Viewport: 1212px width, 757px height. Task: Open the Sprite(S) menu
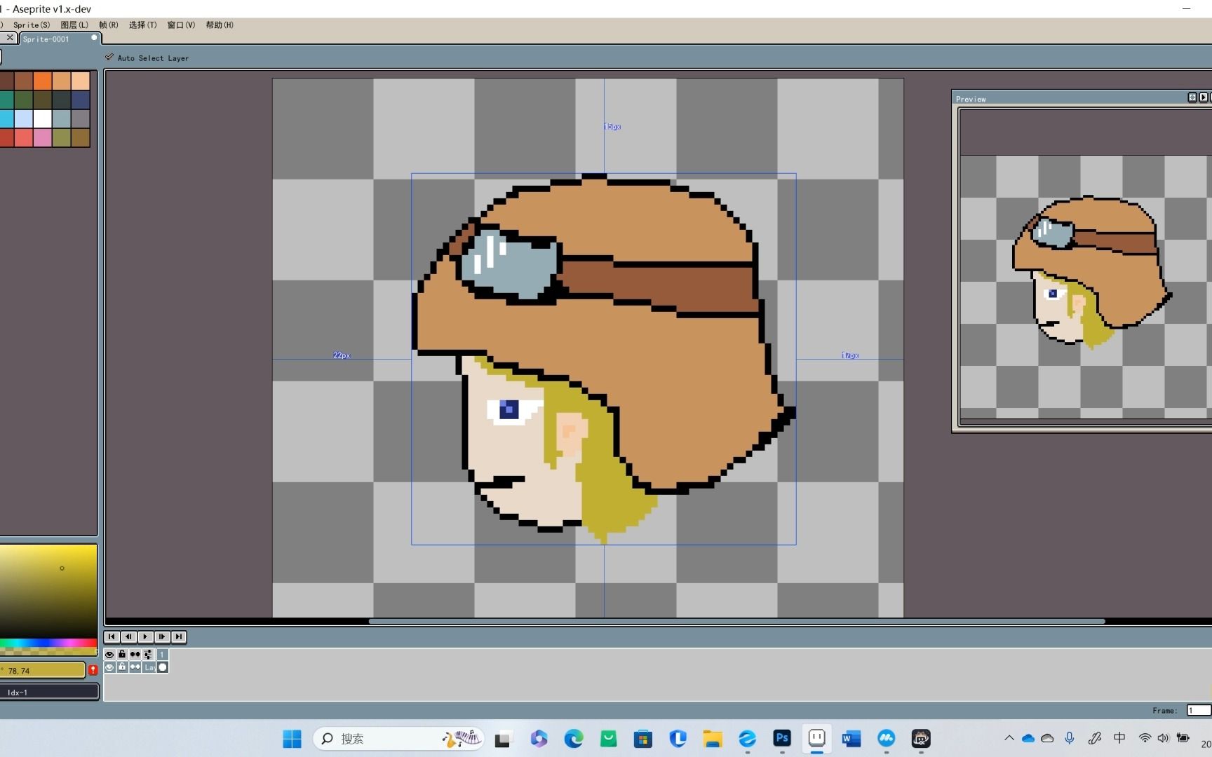(32, 25)
